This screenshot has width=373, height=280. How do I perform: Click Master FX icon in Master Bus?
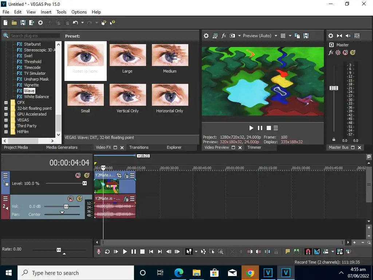click(331, 52)
